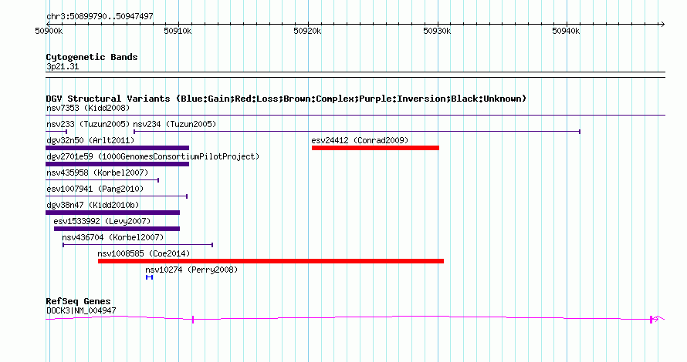The width and height of the screenshot is (687, 362).
Task: Click the nsv234 inversion span line
Action: 357,132
